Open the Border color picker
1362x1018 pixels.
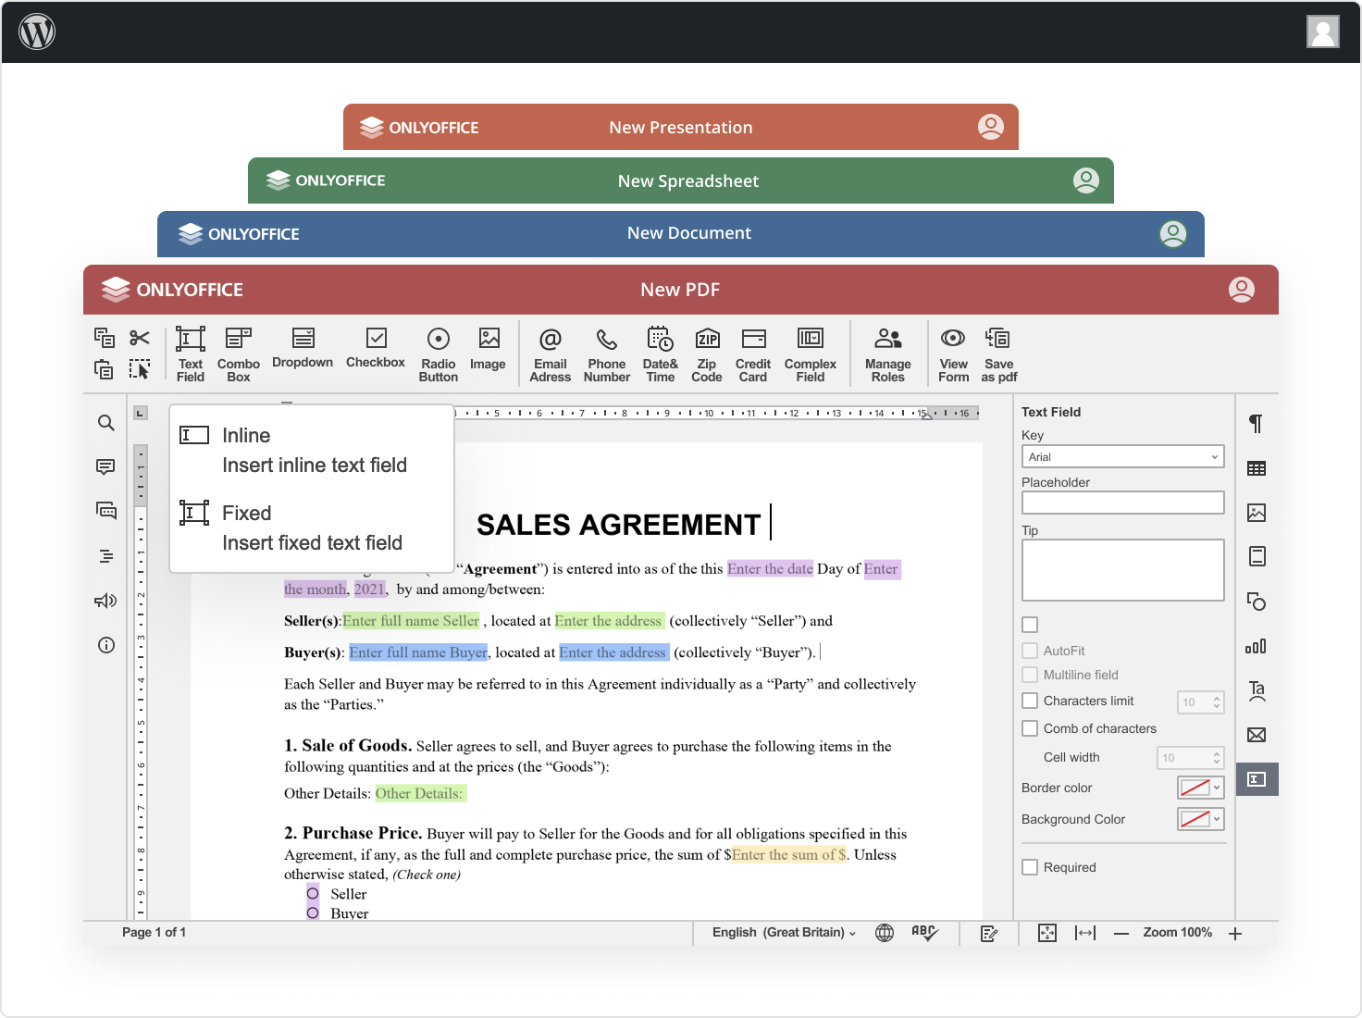(1201, 788)
